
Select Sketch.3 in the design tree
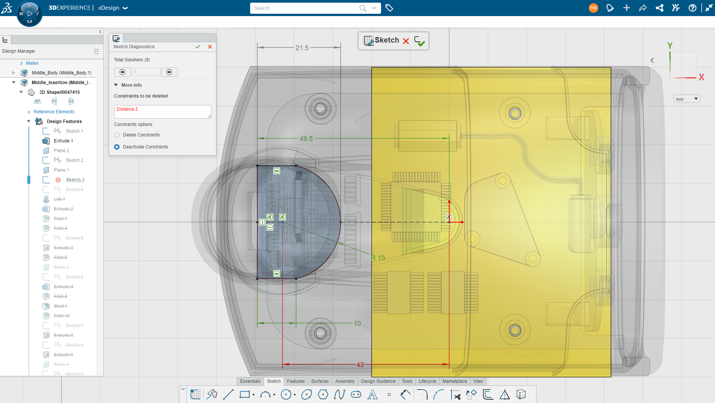(75, 180)
